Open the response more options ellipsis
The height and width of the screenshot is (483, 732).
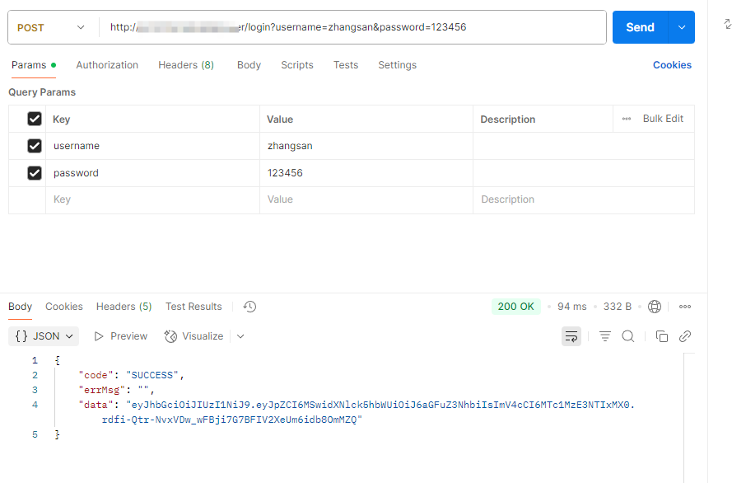tap(685, 307)
